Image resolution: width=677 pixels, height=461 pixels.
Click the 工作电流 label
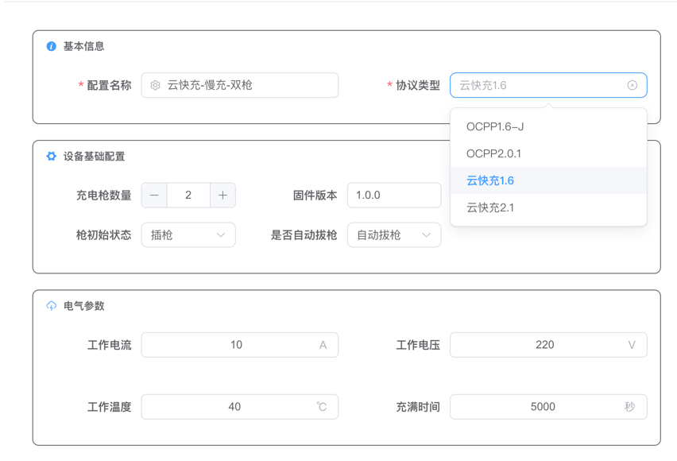coord(109,345)
